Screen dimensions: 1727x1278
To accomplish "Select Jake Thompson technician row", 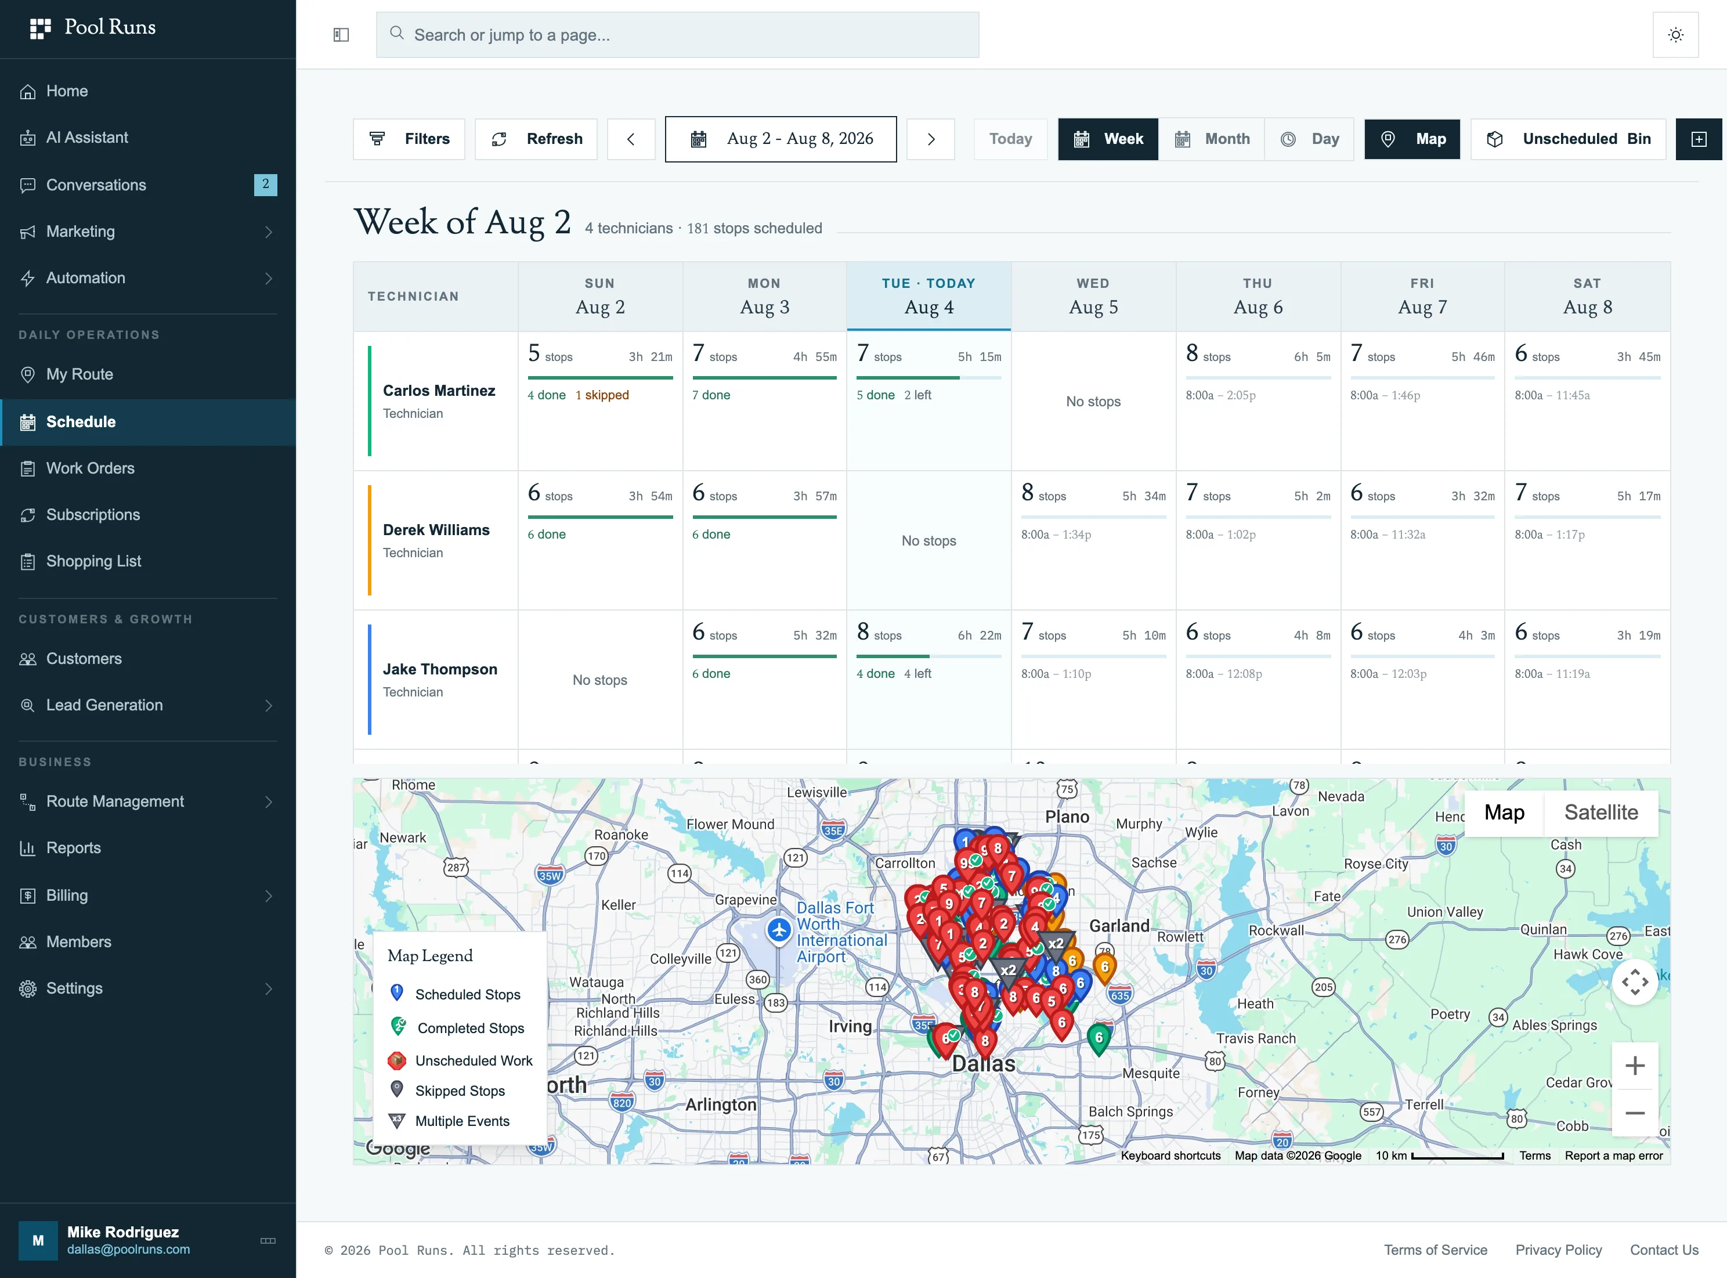I will (436, 679).
